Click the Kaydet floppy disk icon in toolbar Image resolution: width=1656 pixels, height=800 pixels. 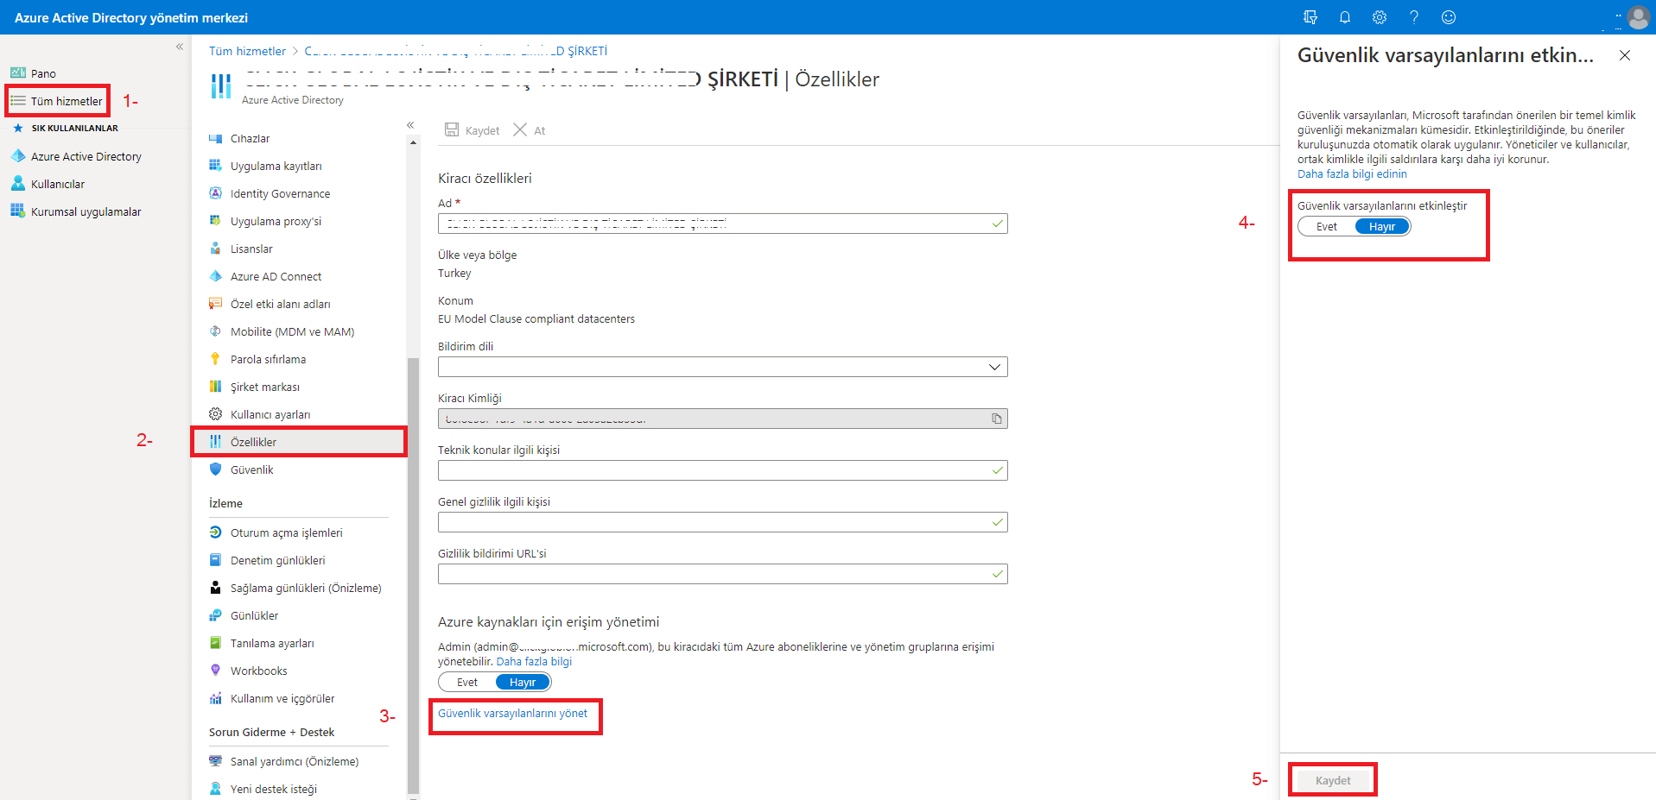pos(452,129)
